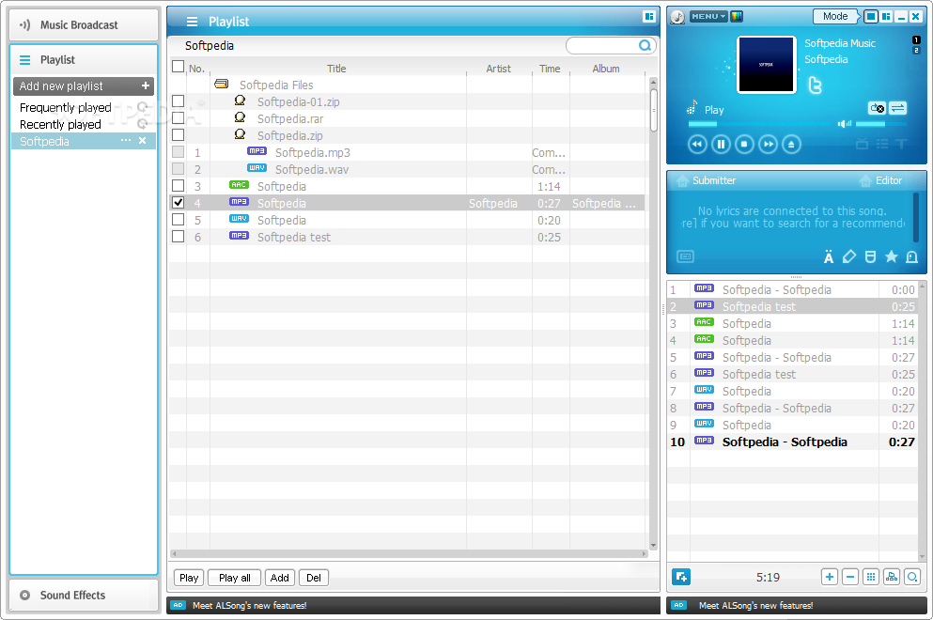Stop playback
The image size is (933, 620).
click(744, 144)
